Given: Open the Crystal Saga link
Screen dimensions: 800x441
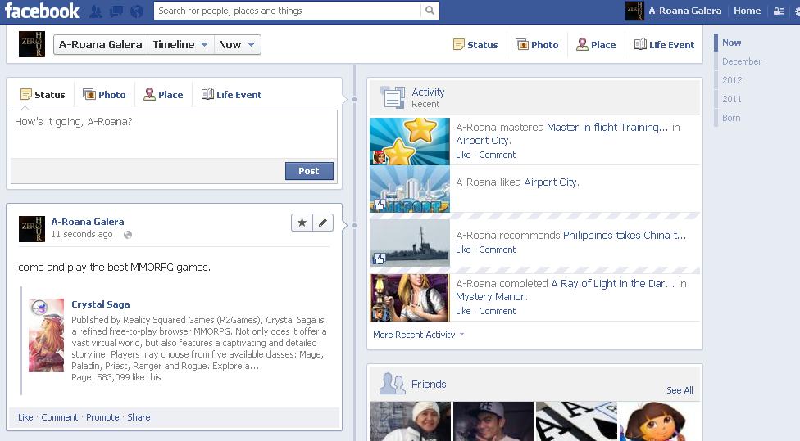Looking at the screenshot, I should point(100,304).
